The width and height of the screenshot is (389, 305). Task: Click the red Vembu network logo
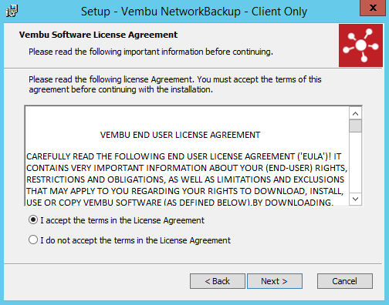tap(360, 45)
